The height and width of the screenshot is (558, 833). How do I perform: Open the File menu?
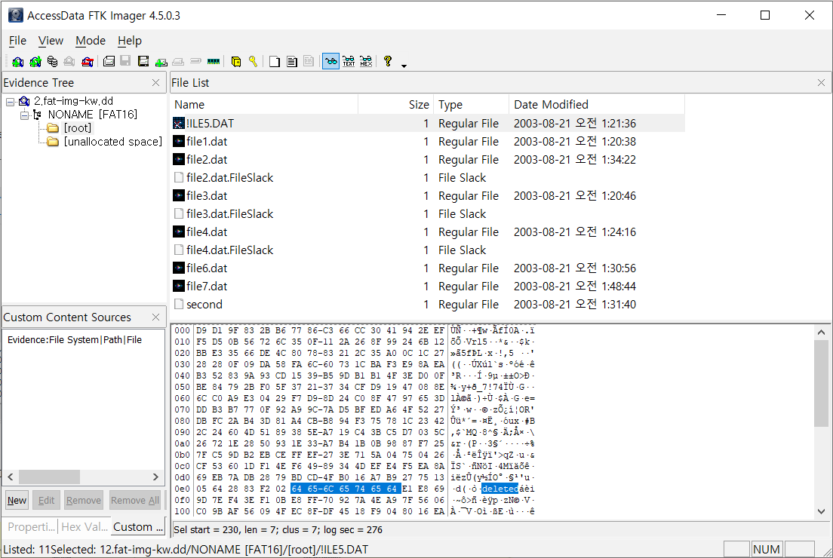pyautogui.click(x=17, y=41)
